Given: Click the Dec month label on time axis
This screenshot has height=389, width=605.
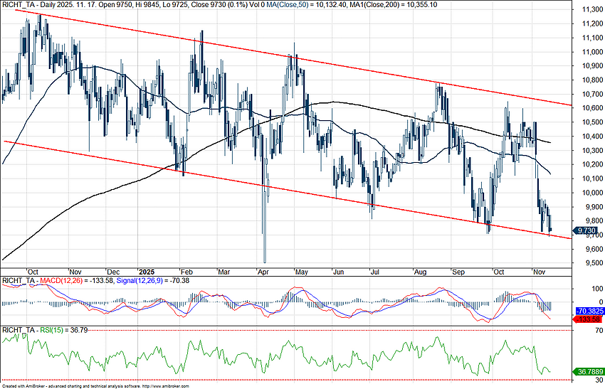Looking at the screenshot, I should point(112,272).
